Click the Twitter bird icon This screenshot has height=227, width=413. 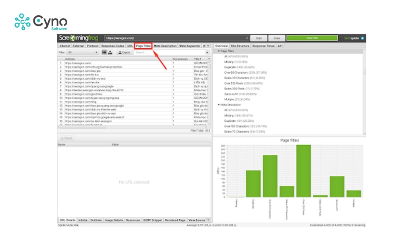[362, 38]
